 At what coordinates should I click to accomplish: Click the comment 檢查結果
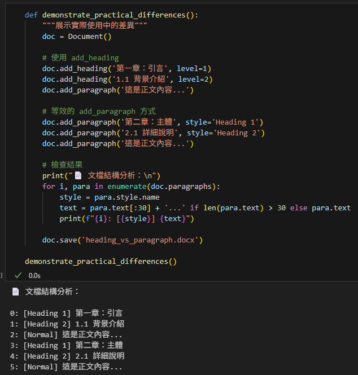62,165
